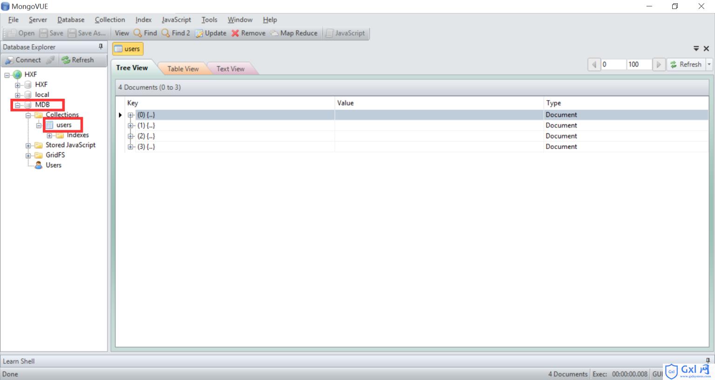
Task: Open the Help menu
Action: [270, 20]
